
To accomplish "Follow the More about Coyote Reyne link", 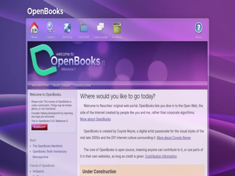I will 174,138.
